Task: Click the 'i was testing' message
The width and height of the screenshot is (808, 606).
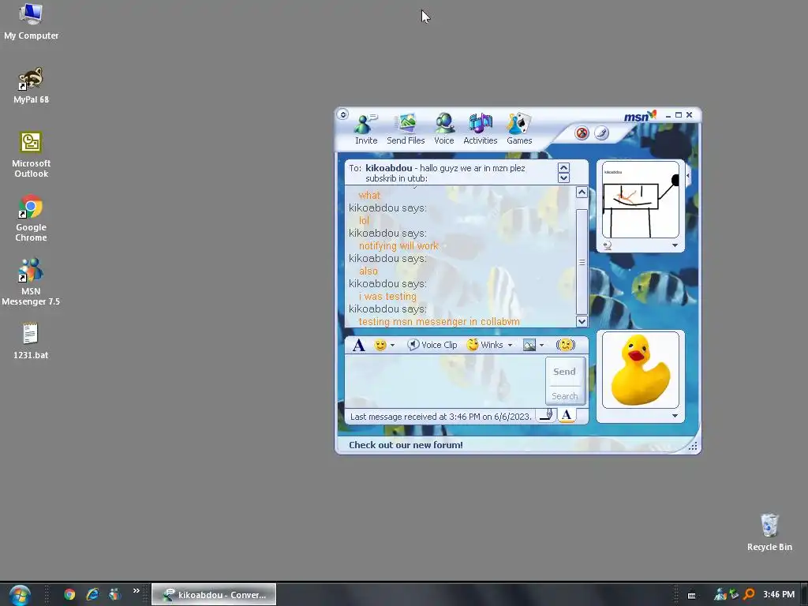Action: pyautogui.click(x=387, y=297)
